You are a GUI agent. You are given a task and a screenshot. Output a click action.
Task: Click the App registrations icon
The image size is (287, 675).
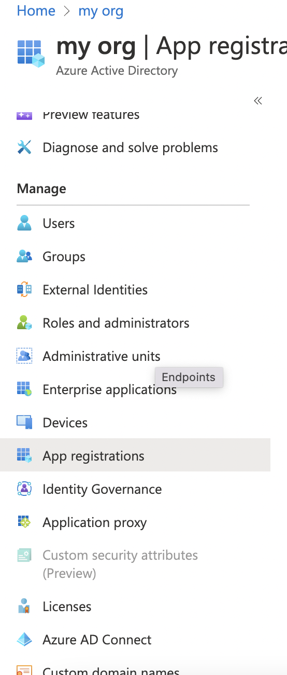click(x=24, y=456)
